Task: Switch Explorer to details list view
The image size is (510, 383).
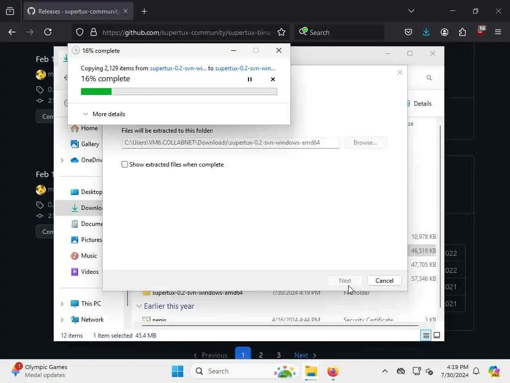Action: click(426, 335)
